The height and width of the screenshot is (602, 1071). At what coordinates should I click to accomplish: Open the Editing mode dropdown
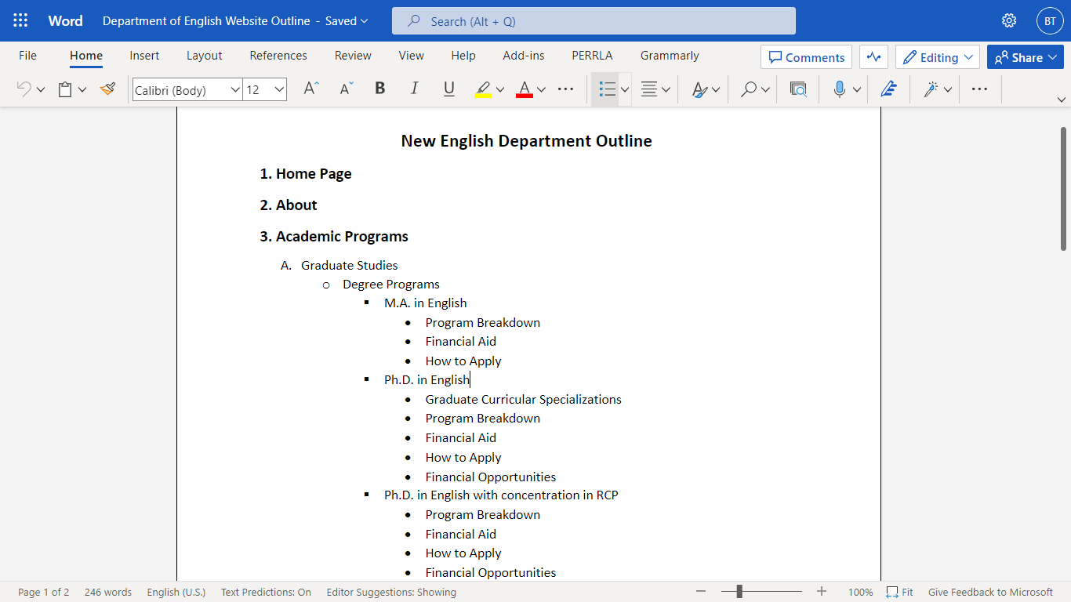(938, 57)
